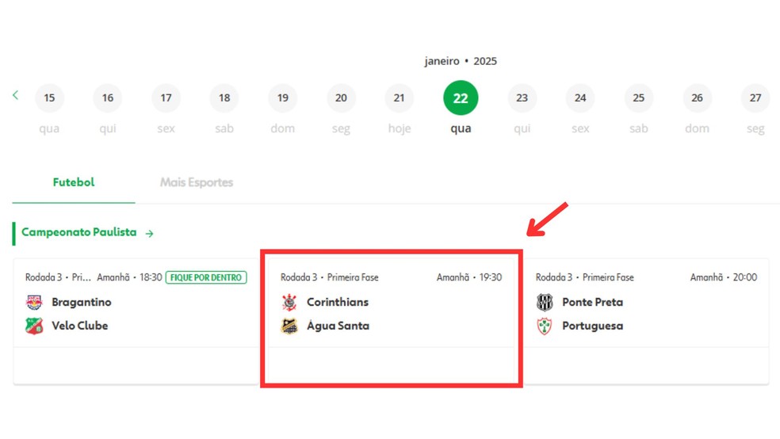Open the Campeonato Paulista link

(78, 233)
